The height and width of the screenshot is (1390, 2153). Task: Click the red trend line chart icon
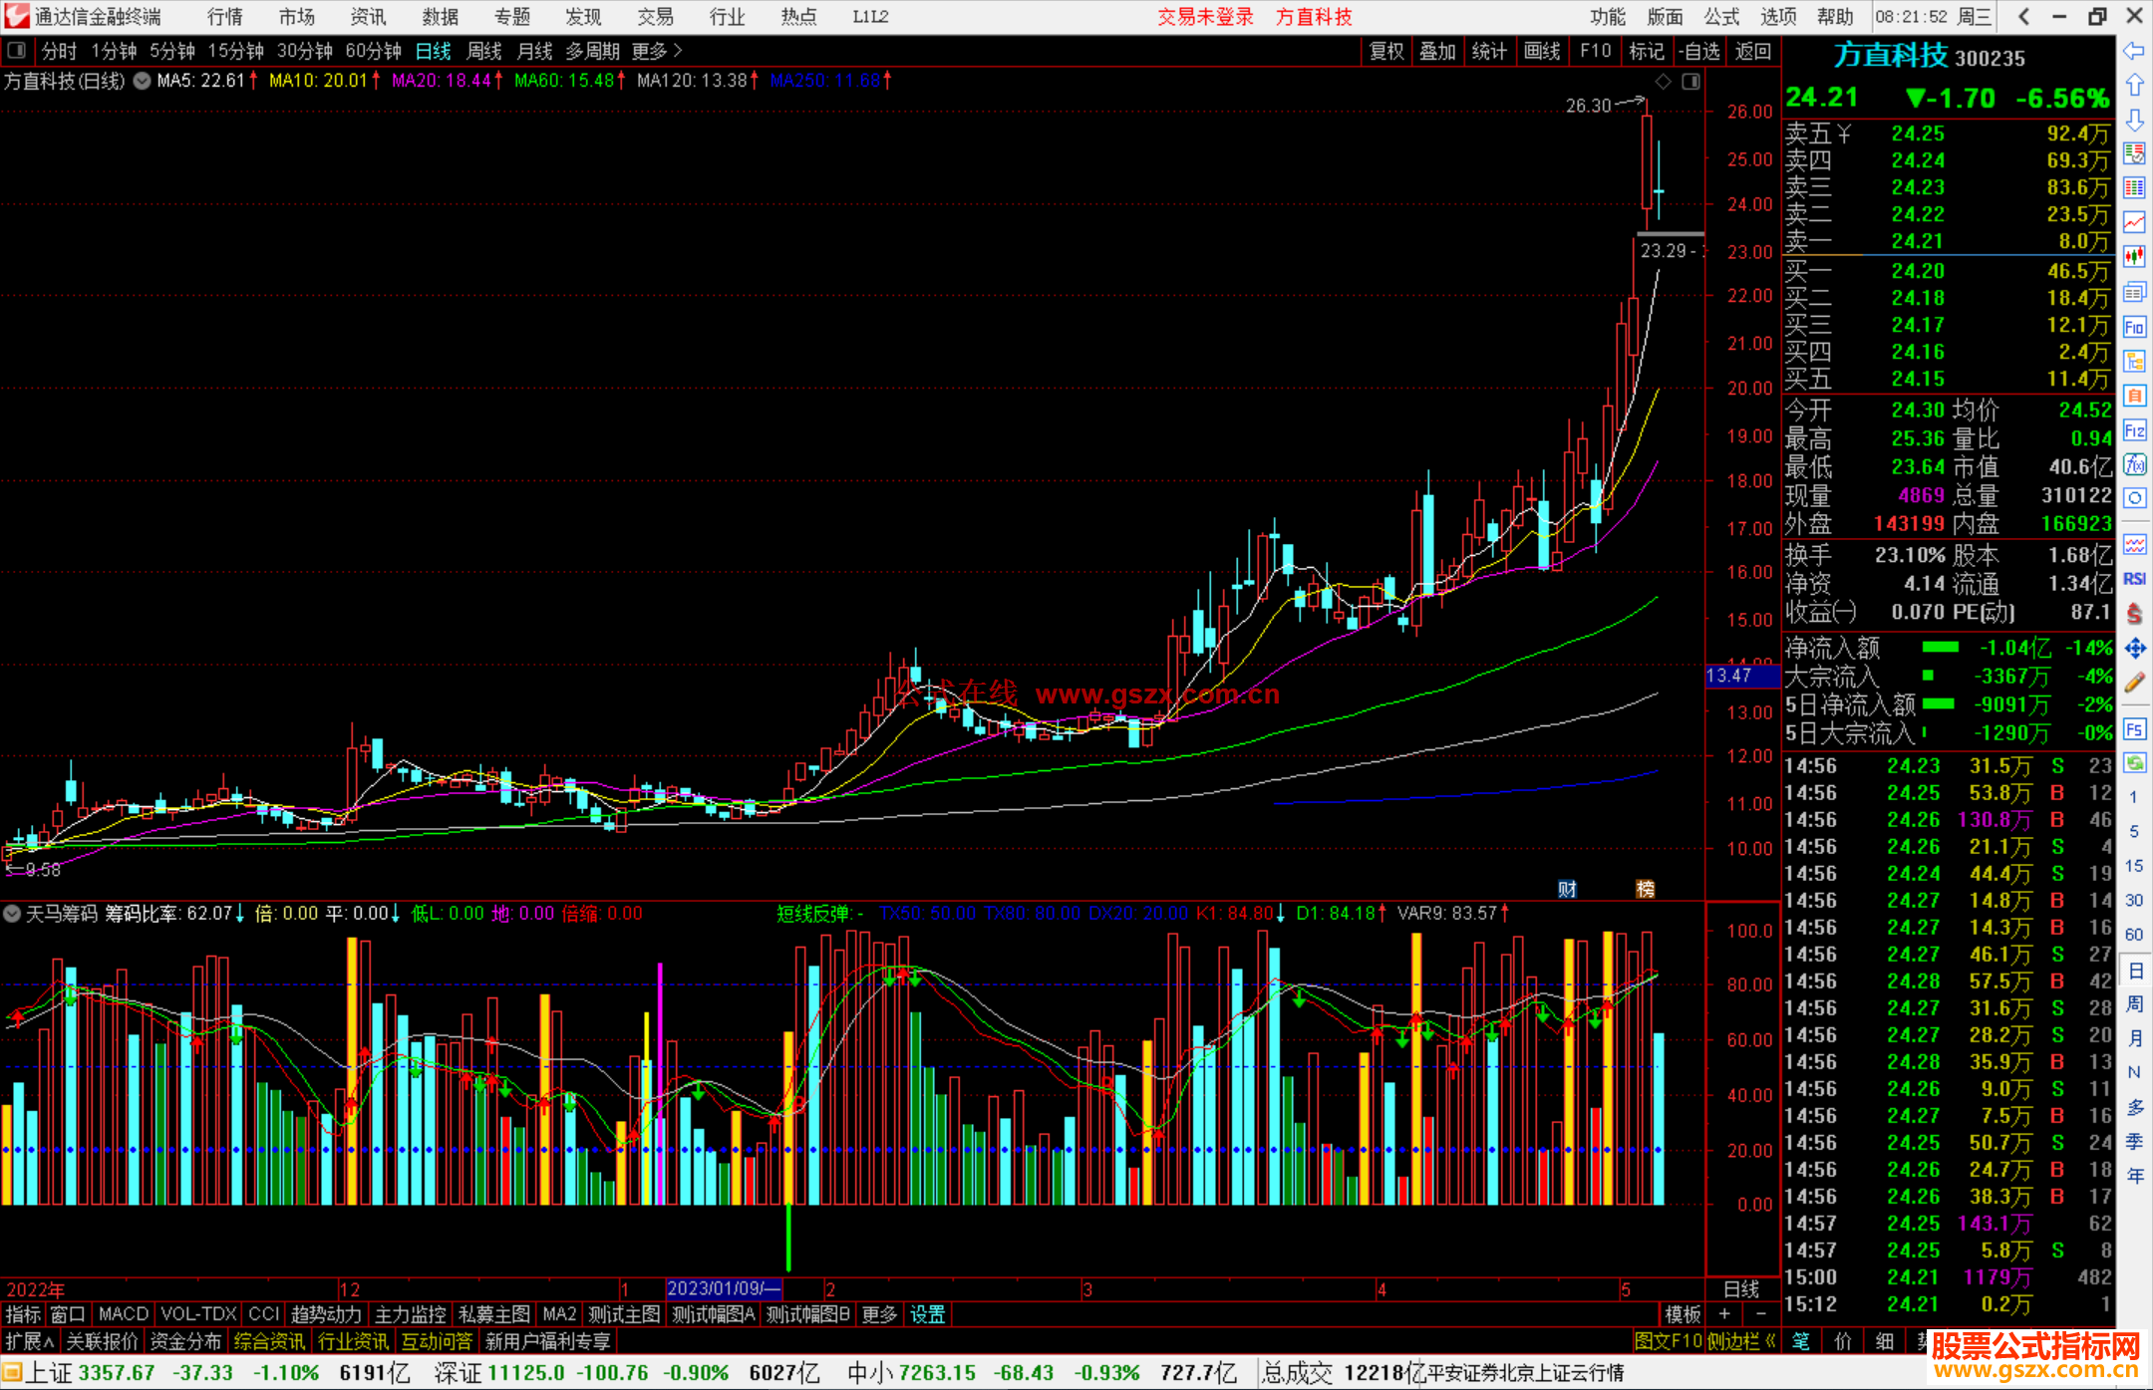(2134, 222)
